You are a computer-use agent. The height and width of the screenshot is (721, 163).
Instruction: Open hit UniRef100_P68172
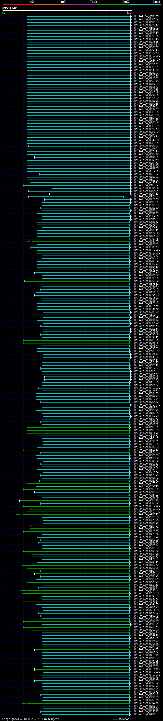[146, 48]
